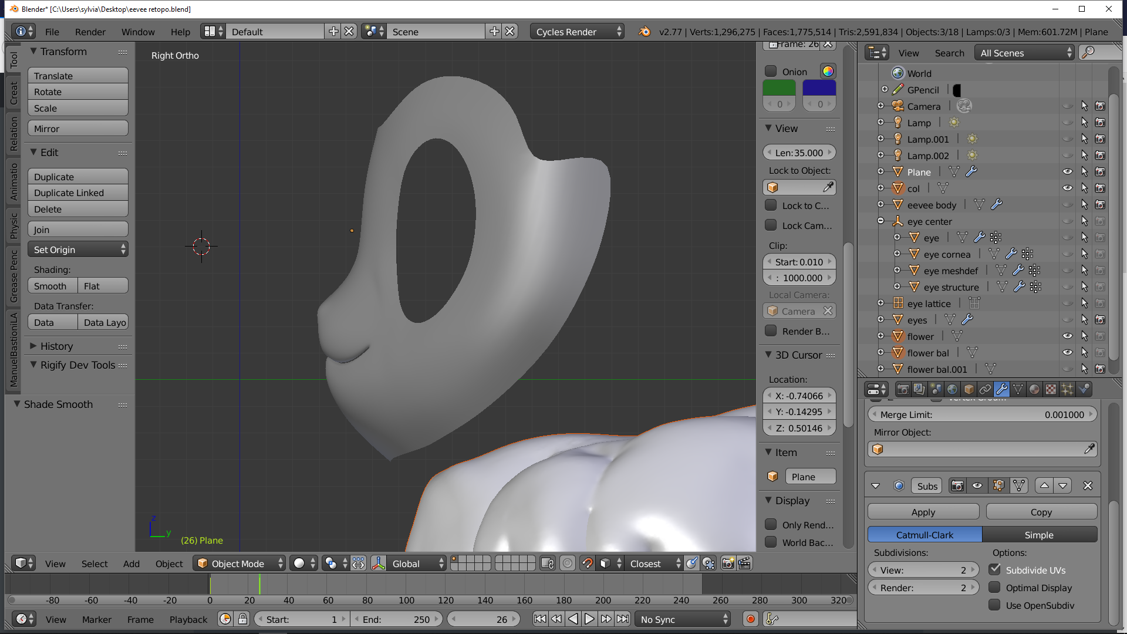Click the timeline record button
This screenshot has width=1127, height=634.
point(750,619)
